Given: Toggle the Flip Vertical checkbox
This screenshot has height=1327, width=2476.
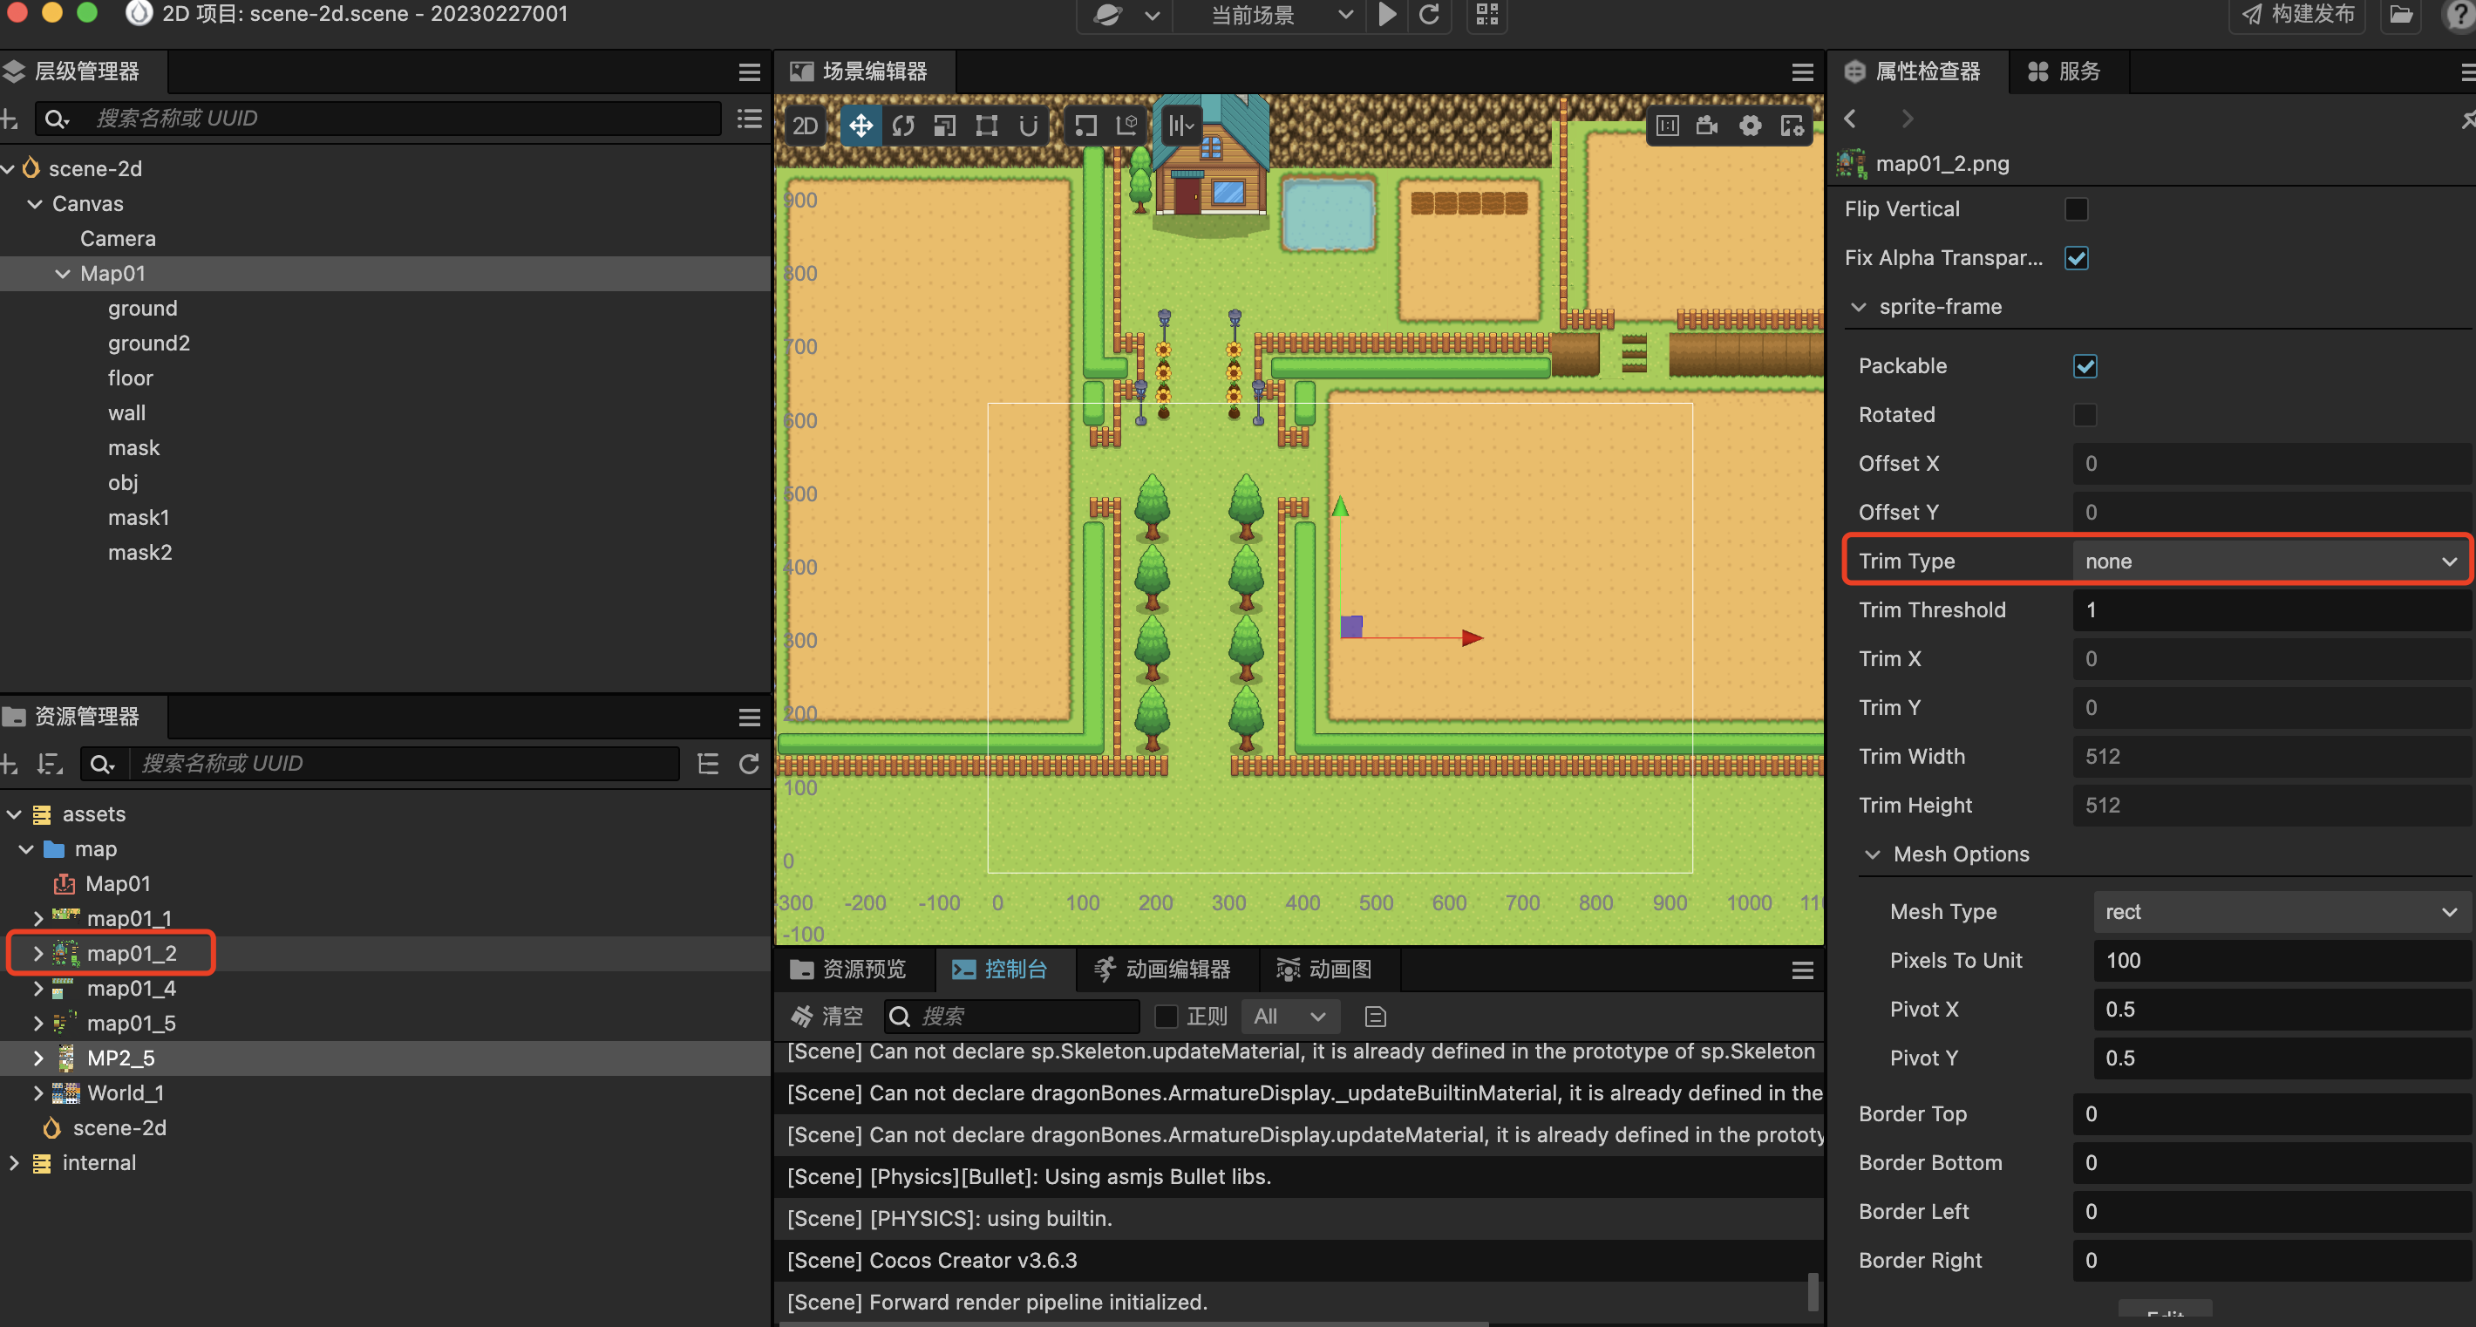Looking at the screenshot, I should click(2076, 209).
